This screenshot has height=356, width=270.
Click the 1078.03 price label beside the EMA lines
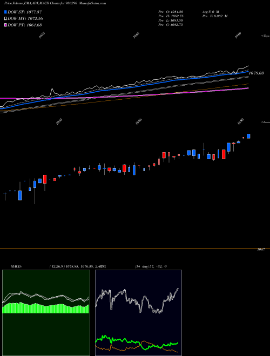pyautogui.click(x=256, y=73)
